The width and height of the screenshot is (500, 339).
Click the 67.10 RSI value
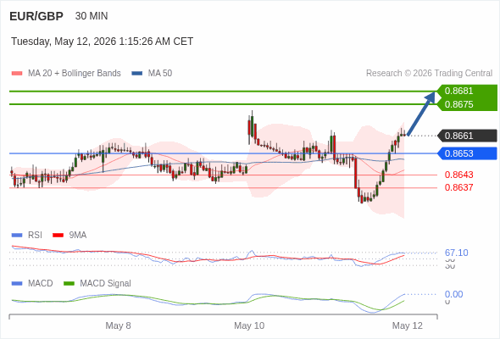coord(456,253)
